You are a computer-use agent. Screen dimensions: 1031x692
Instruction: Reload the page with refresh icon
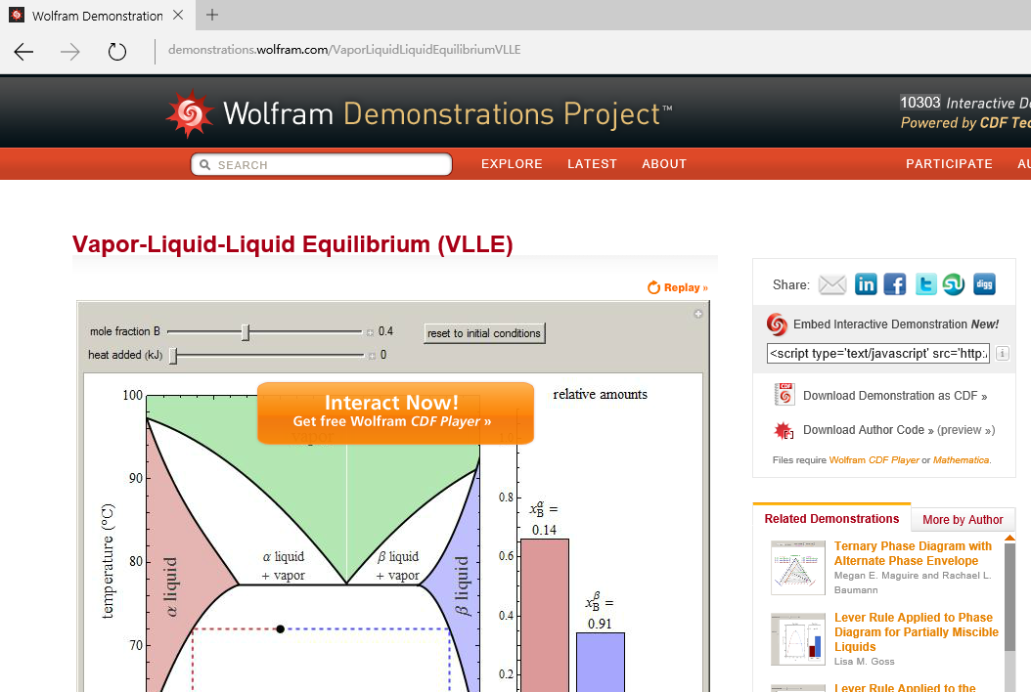point(117,51)
